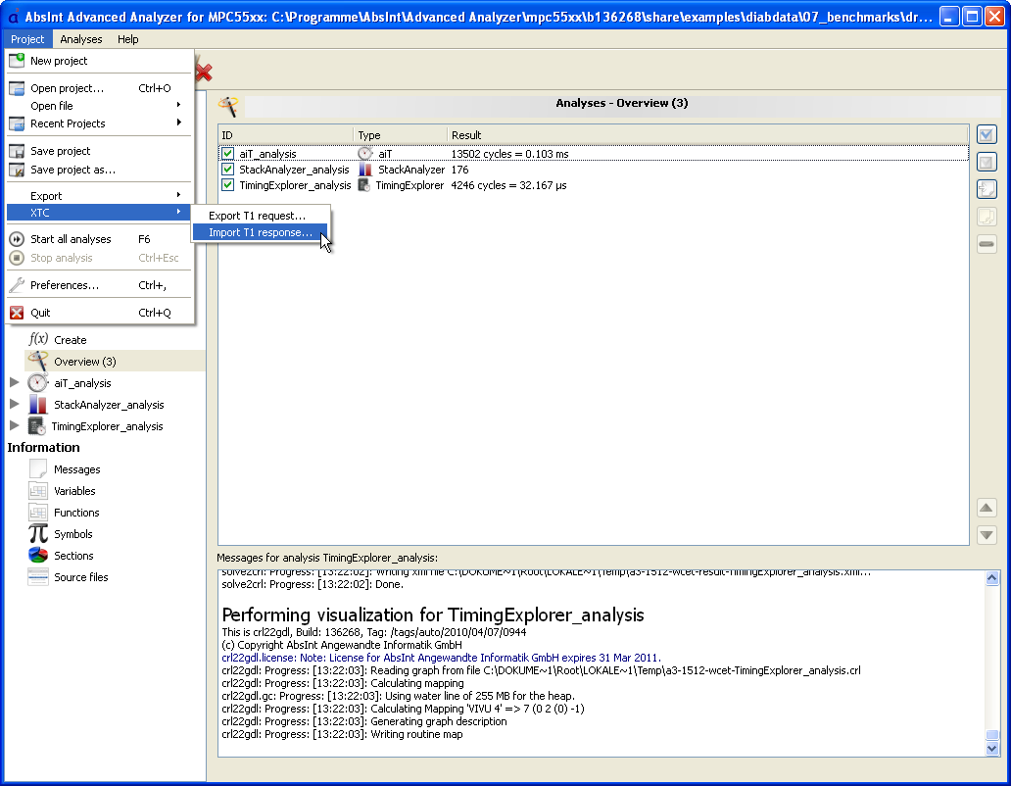Click the TimingExplorer_analysis icon in sidebar

37,426
